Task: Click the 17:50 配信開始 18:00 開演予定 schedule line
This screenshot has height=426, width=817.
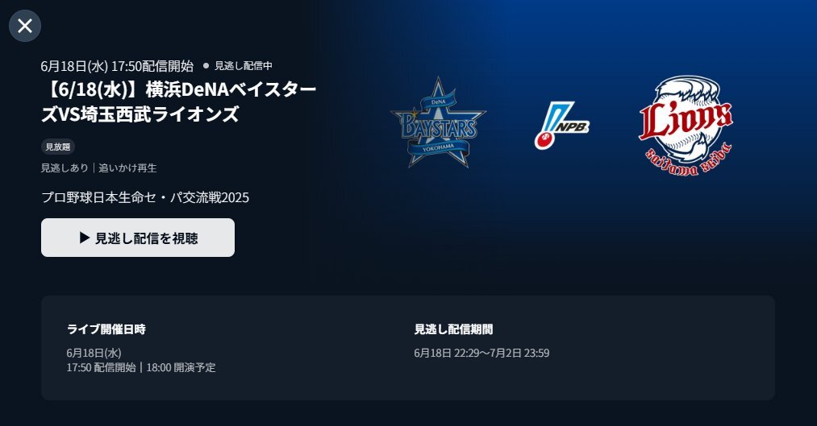Action: point(140,367)
